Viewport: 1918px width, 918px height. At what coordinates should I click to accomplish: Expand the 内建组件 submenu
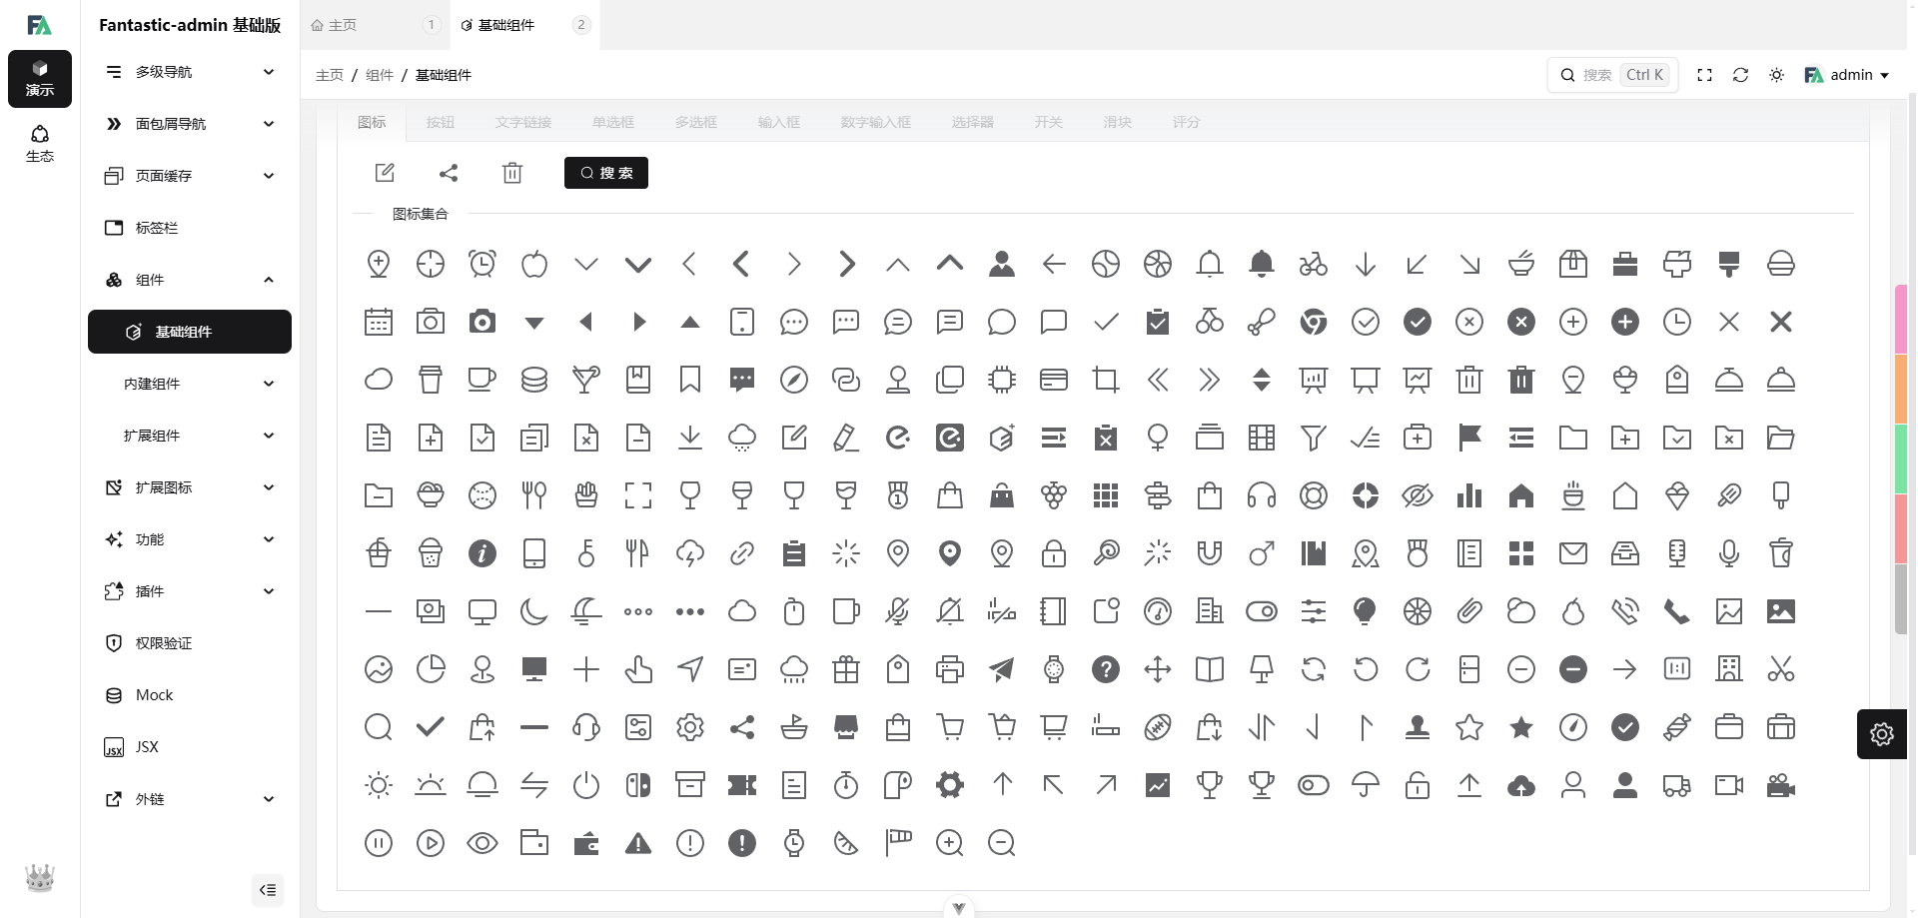[x=190, y=384]
